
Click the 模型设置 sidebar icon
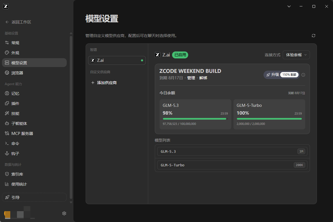pyautogui.click(x=7, y=63)
